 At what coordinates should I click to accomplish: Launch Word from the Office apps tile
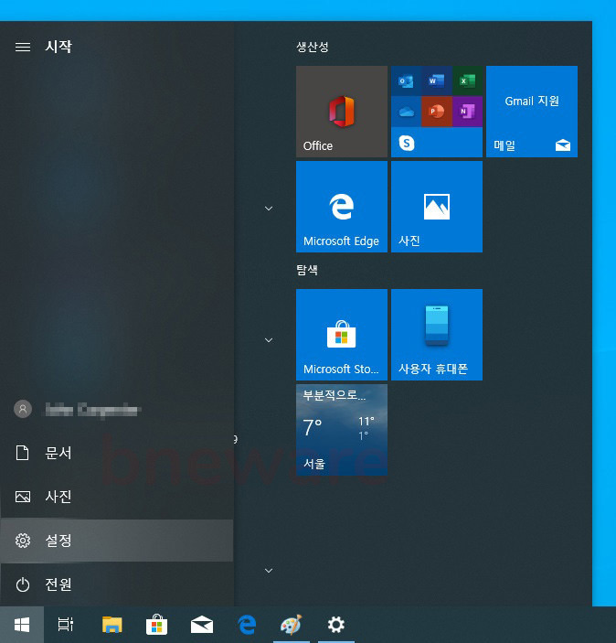pos(437,81)
